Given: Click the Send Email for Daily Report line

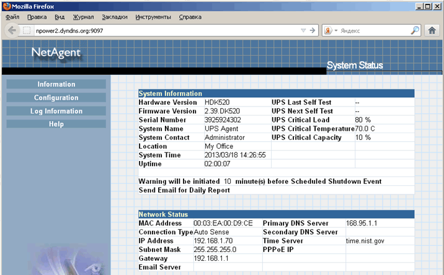Looking at the screenshot, I should tap(184, 190).
